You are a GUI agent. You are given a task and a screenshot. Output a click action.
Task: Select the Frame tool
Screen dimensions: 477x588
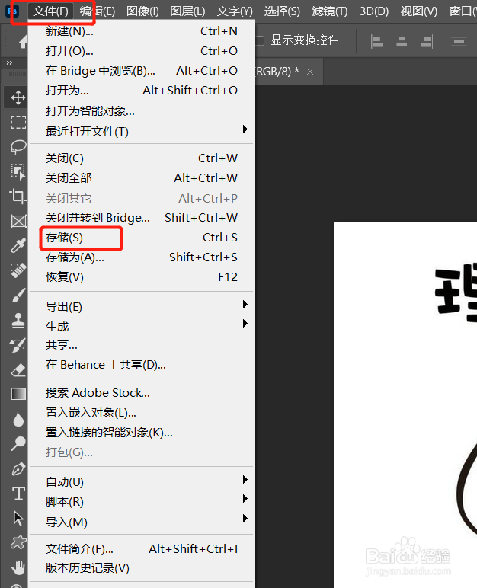click(x=18, y=221)
